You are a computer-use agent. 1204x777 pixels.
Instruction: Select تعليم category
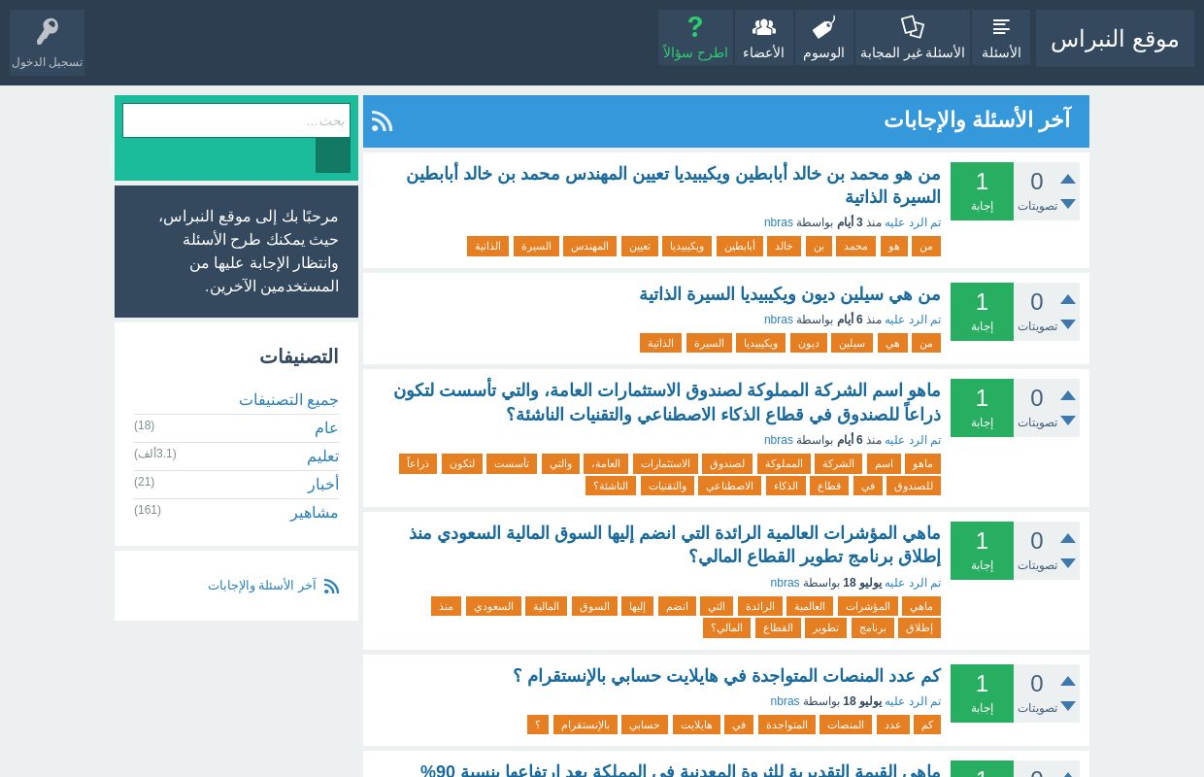click(x=322, y=456)
